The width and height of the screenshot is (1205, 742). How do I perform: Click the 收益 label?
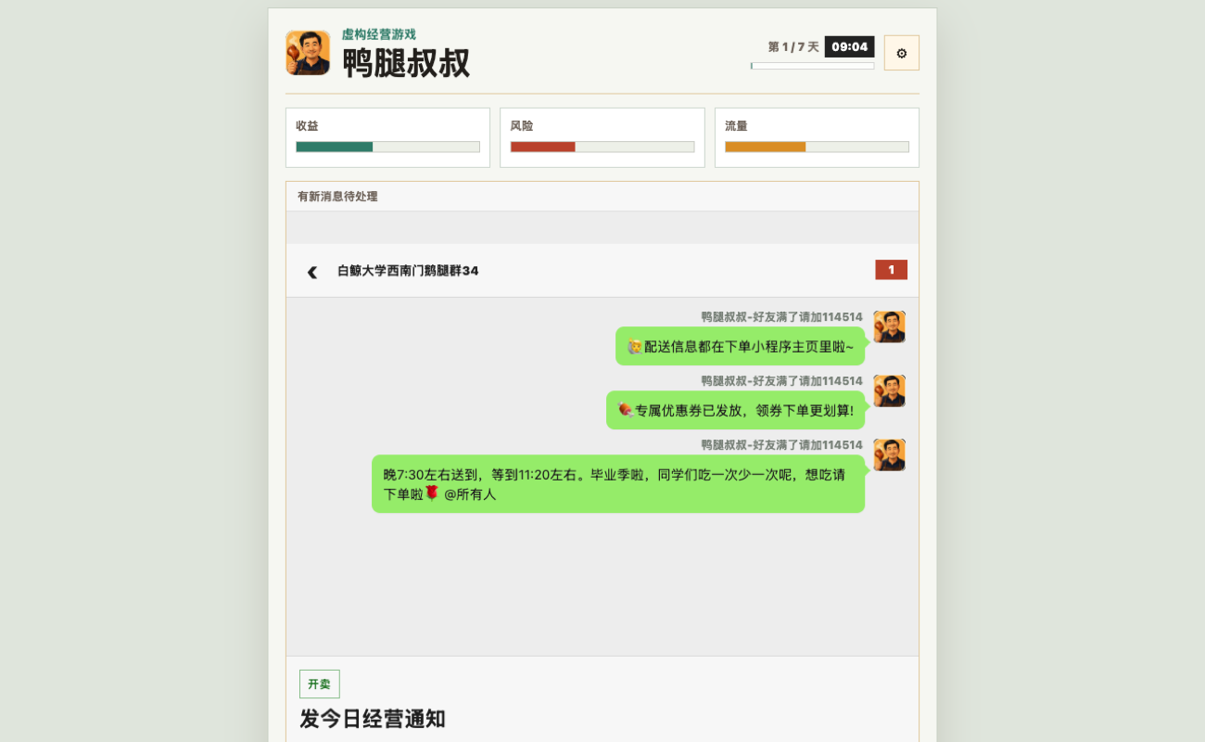pyautogui.click(x=307, y=125)
